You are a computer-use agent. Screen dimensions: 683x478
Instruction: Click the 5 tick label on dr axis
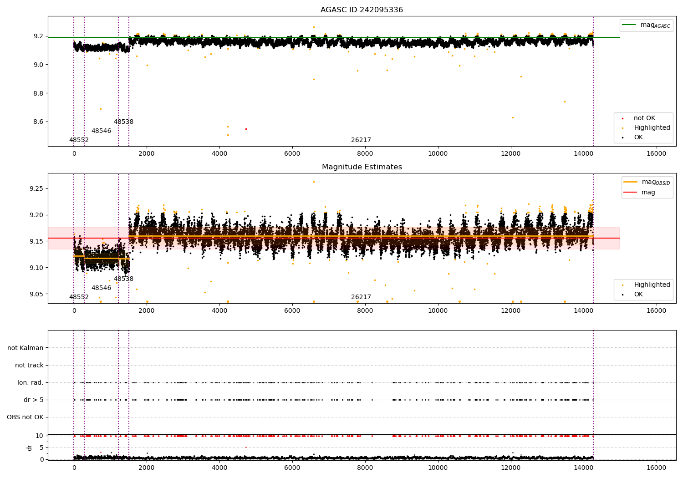tap(41, 447)
